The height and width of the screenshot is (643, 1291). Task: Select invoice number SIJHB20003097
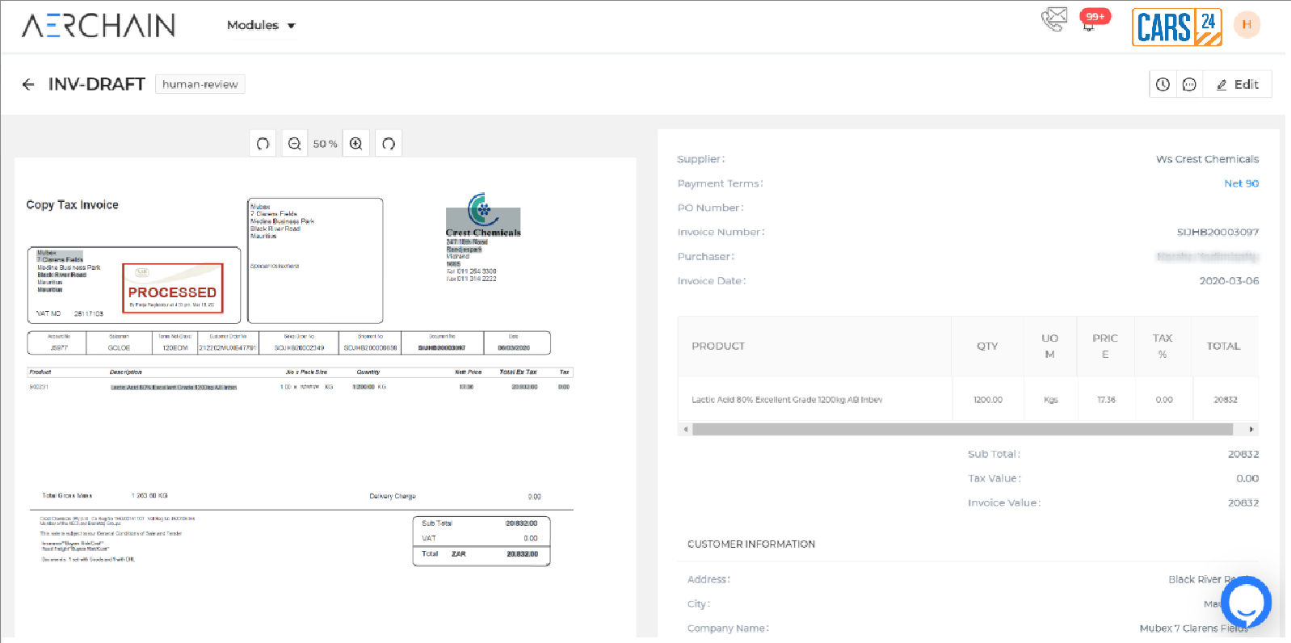[x=1217, y=232]
